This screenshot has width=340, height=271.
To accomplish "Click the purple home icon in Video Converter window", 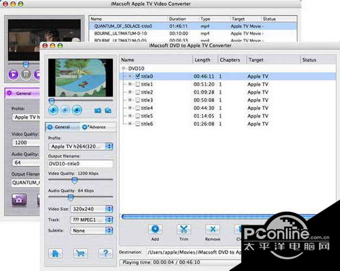I will coord(19,199).
